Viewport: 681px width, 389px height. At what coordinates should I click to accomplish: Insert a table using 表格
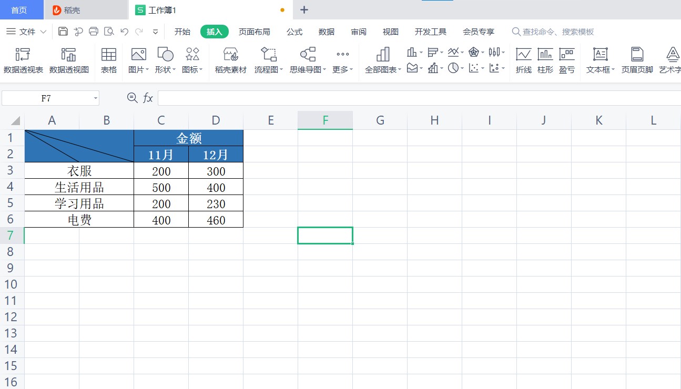(x=108, y=60)
